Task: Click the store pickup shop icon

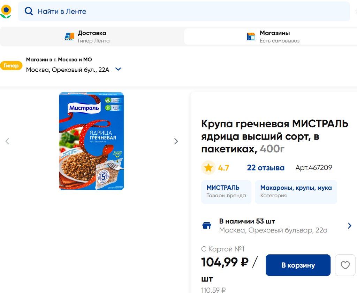Action: click(251, 37)
